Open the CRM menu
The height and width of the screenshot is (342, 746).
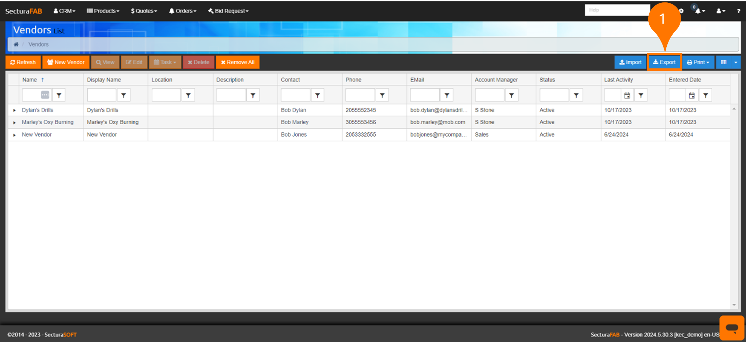(64, 11)
